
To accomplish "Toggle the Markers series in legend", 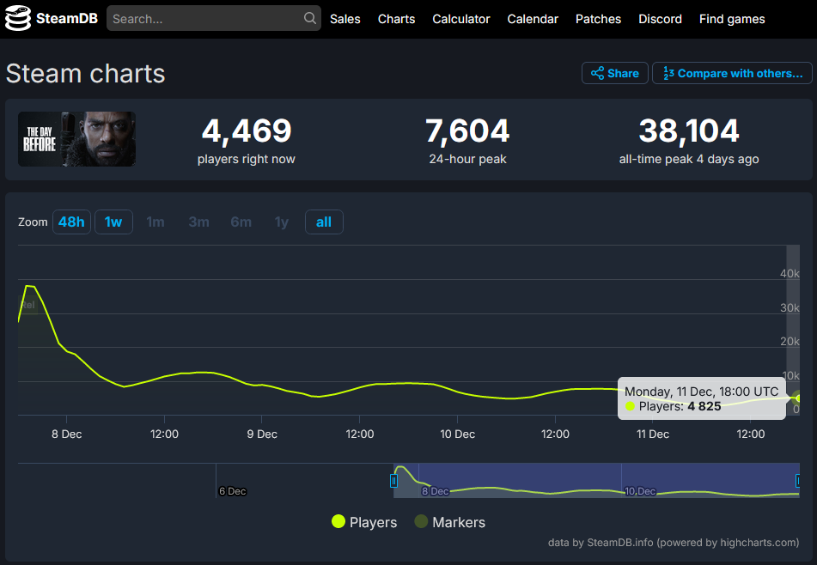I will pos(449,522).
